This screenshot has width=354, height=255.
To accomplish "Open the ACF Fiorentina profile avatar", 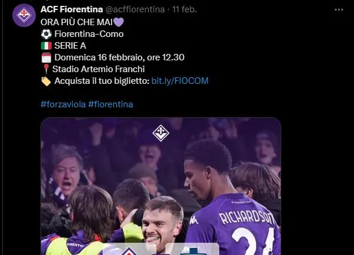I will [x=24, y=15].
